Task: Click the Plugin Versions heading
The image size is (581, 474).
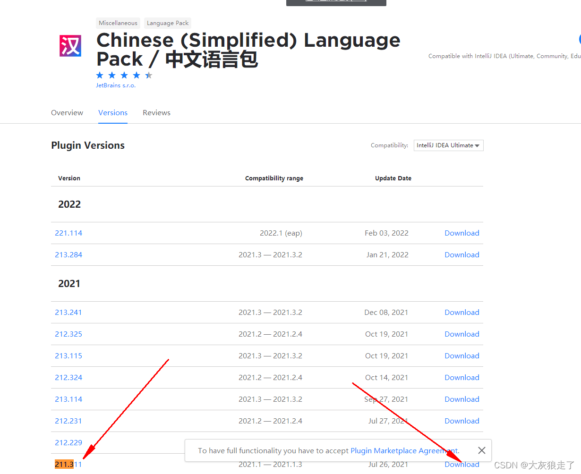Action: point(88,145)
